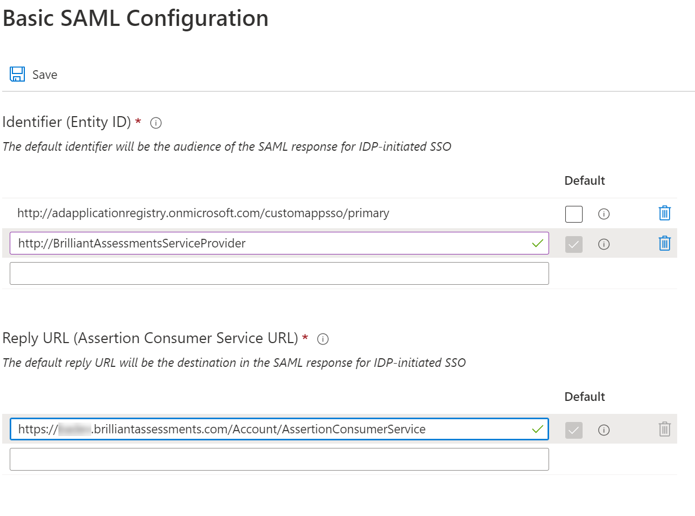695x516 pixels.
Task: Show info icon for AssertionConsumerService reply URL row
Action: click(x=604, y=430)
